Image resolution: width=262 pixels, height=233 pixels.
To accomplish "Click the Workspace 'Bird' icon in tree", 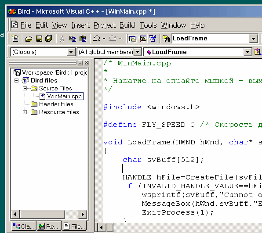I will (x=17, y=72).
